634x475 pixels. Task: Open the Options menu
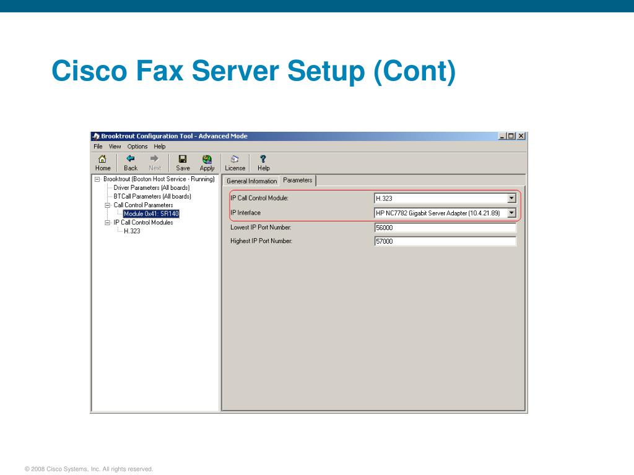pos(137,146)
